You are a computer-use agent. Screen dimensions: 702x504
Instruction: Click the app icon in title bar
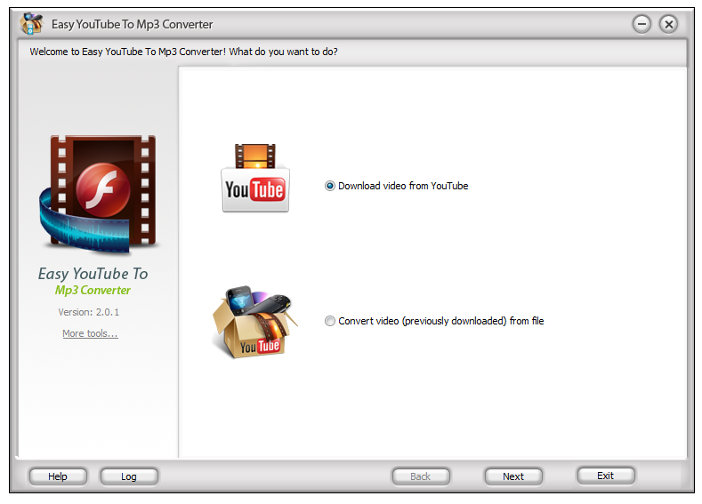click(x=31, y=24)
